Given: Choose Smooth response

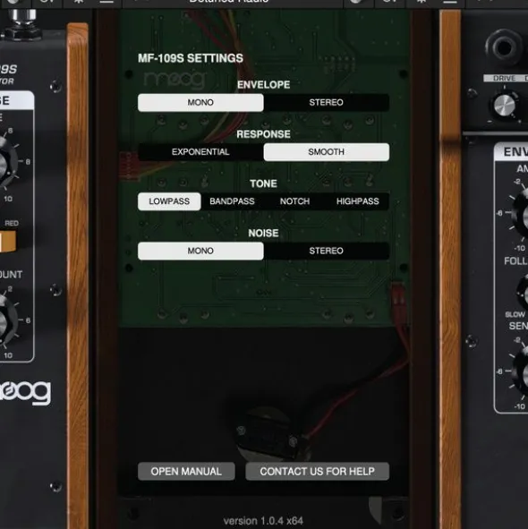Looking at the screenshot, I should pyautogui.click(x=327, y=152).
